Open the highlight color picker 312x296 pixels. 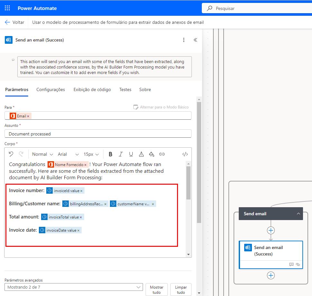pyautogui.click(x=152, y=154)
